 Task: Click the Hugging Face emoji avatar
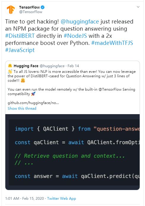tap(10, 66)
